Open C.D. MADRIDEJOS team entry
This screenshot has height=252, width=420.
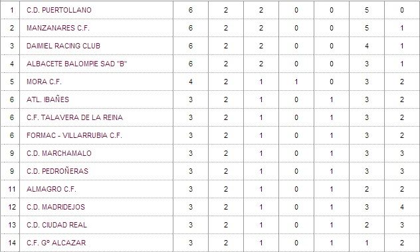click(x=56, y=207)
